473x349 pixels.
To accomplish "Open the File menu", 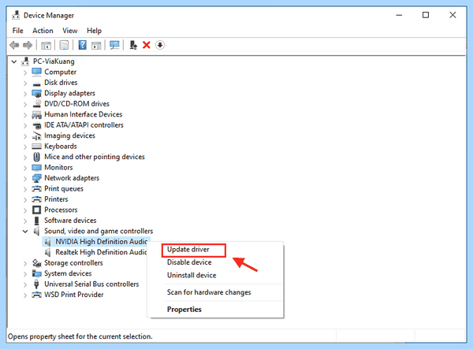I will click(18, 31).
